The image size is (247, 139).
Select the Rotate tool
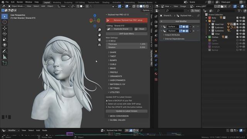[x=5, y=34]
